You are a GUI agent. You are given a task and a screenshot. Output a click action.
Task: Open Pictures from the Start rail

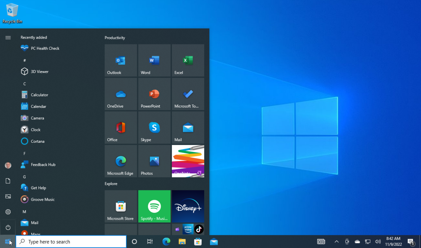click(8, 196)
